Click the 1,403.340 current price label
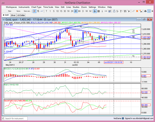 point(146,37)
